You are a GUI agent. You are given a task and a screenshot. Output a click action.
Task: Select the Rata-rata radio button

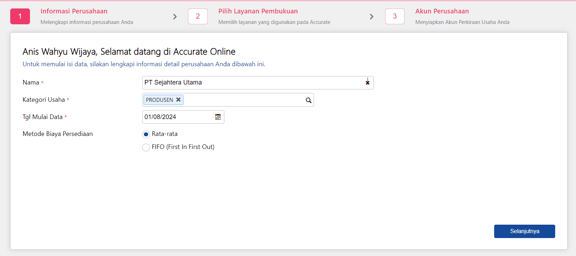(146, 135)
